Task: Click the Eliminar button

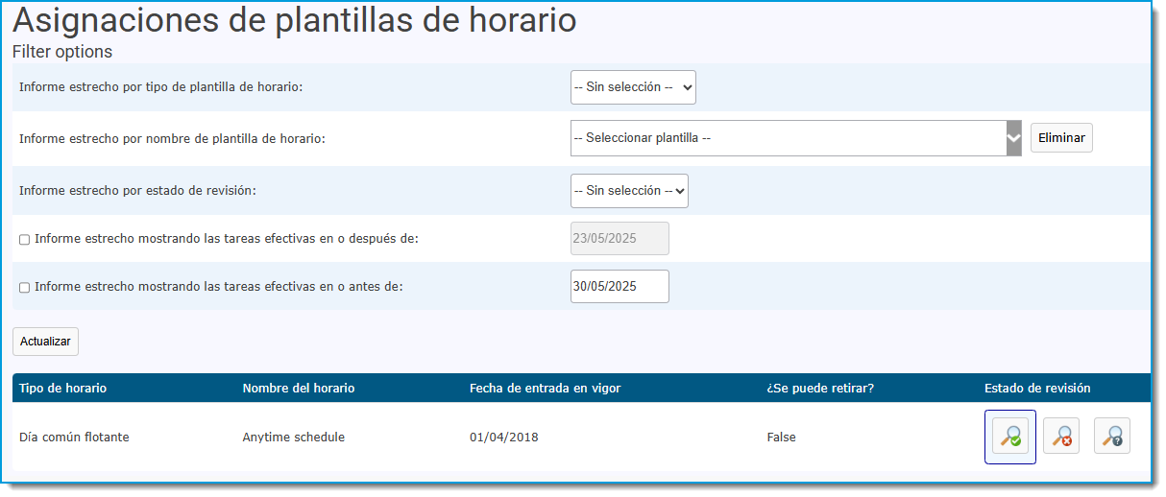Action: coord(1061,138)
